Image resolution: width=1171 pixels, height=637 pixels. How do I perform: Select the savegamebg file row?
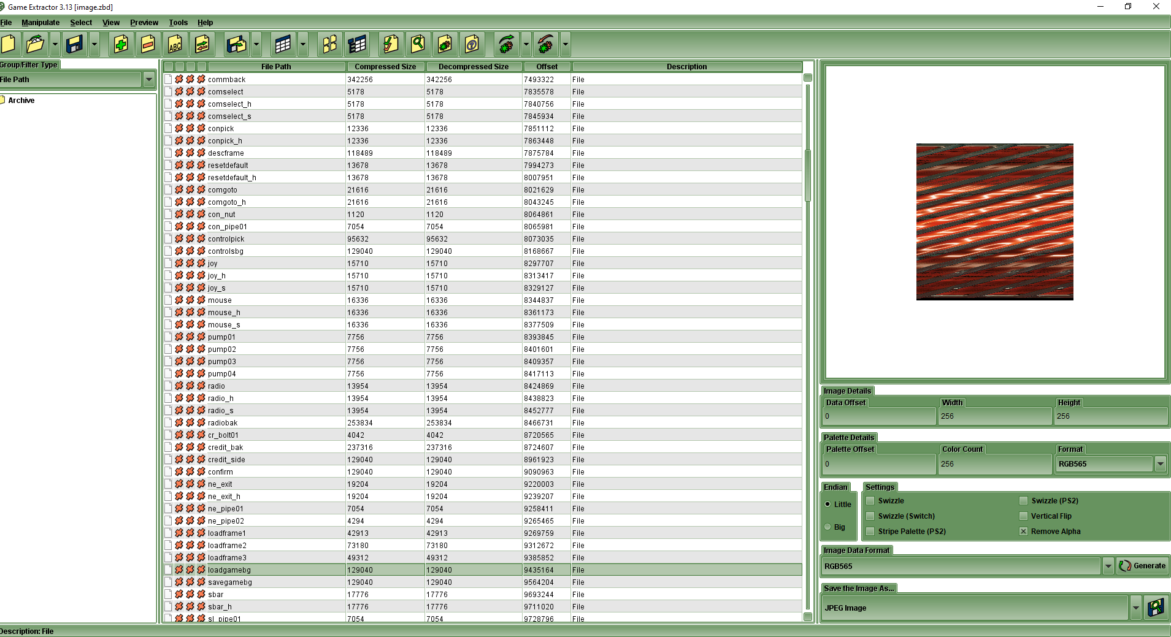(x=483, y=582)
